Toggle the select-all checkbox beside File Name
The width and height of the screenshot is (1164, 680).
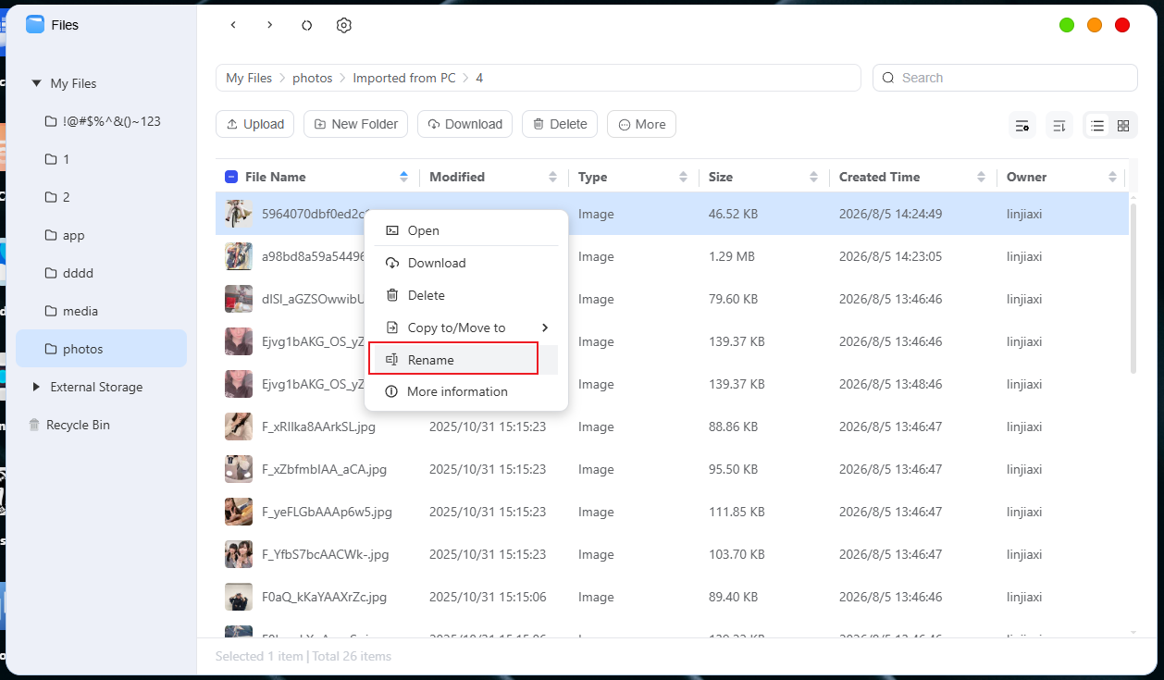click(231, 177)
